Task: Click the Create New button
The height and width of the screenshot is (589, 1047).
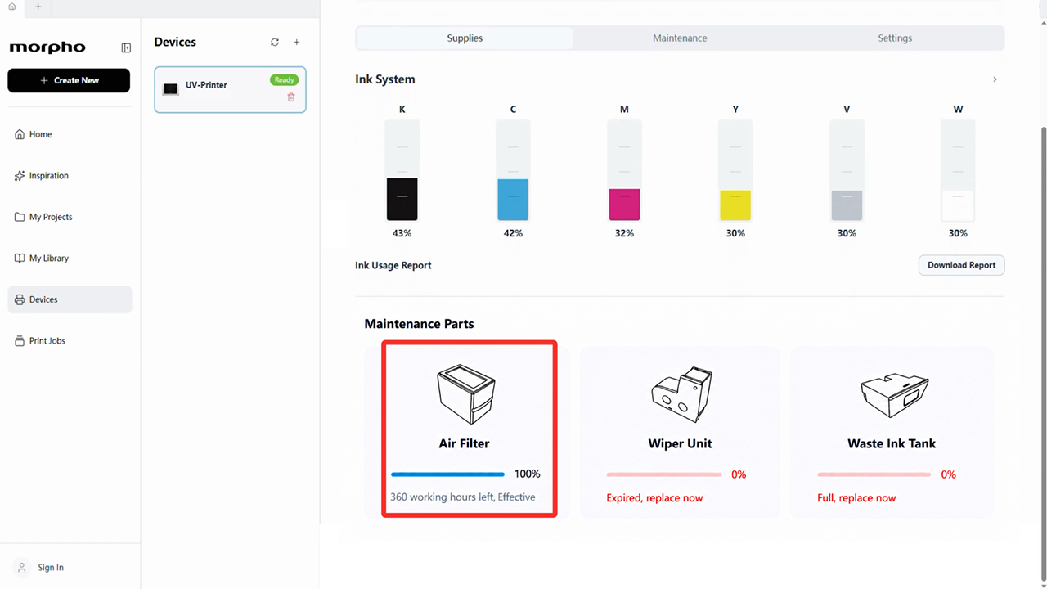Action: [x=69, y=80]
